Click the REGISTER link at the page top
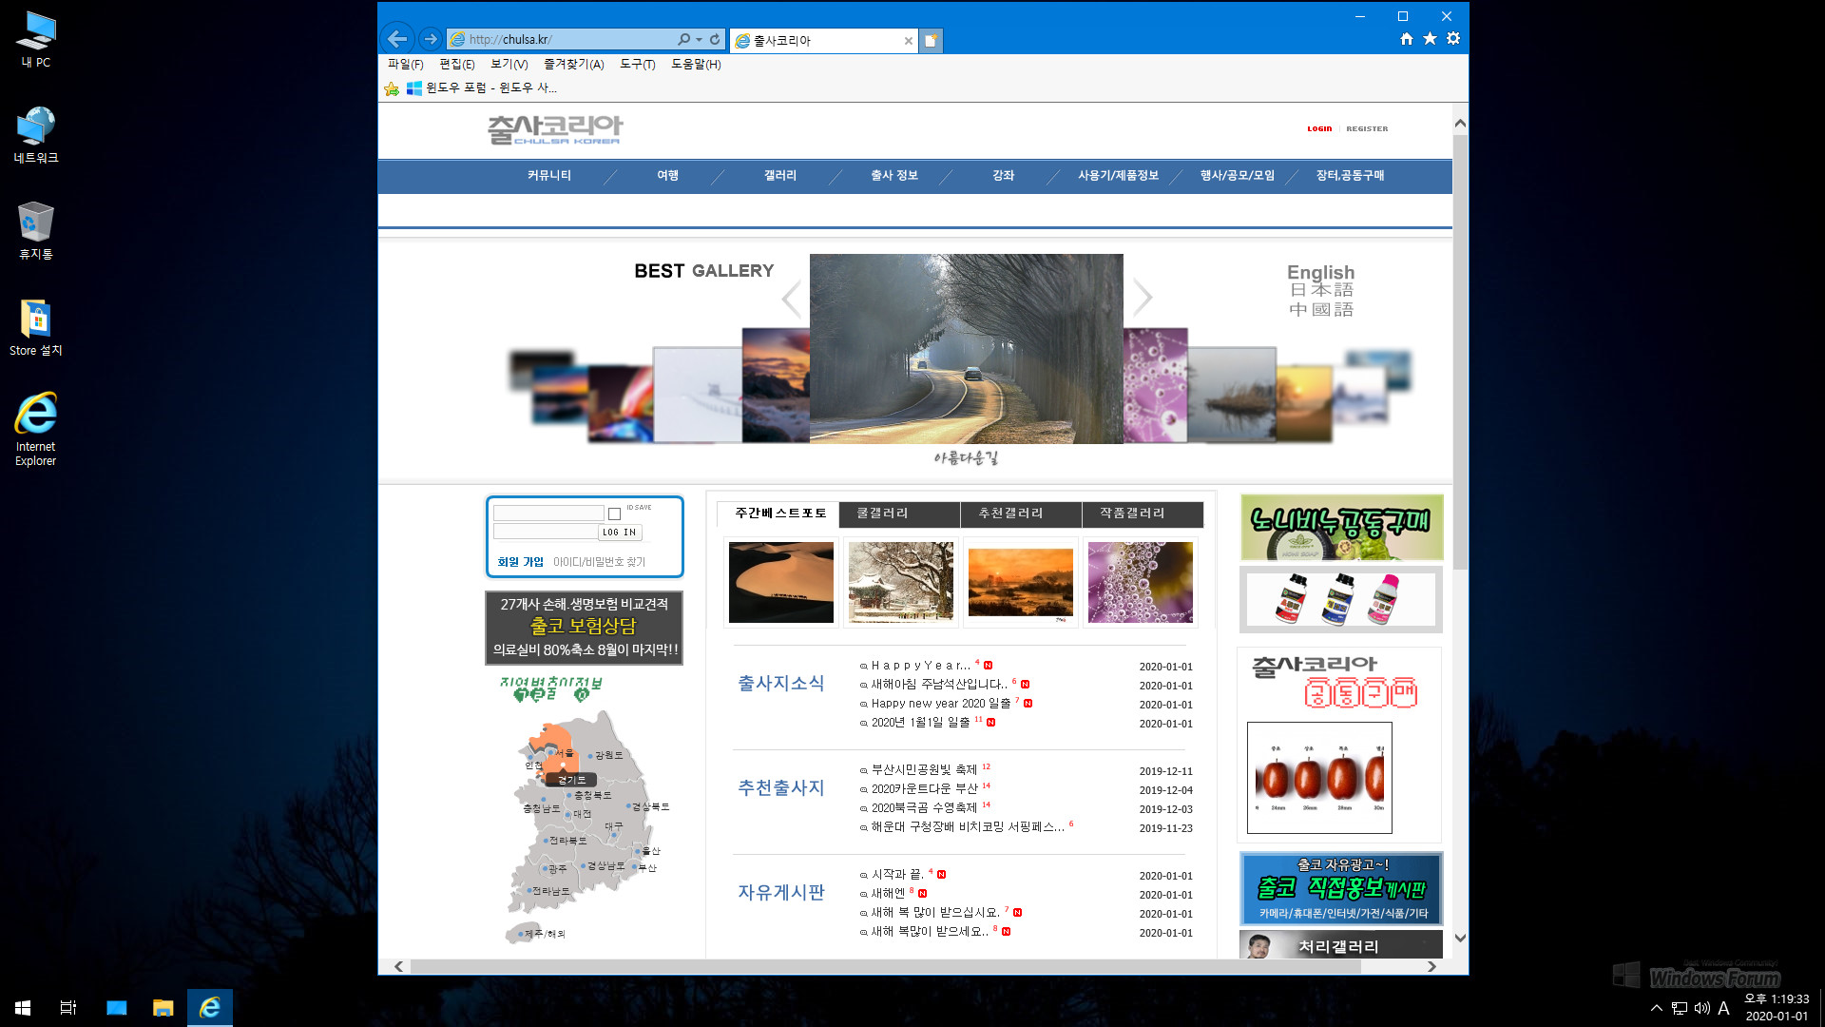 pyautogui.click(x=1367, y=128)
